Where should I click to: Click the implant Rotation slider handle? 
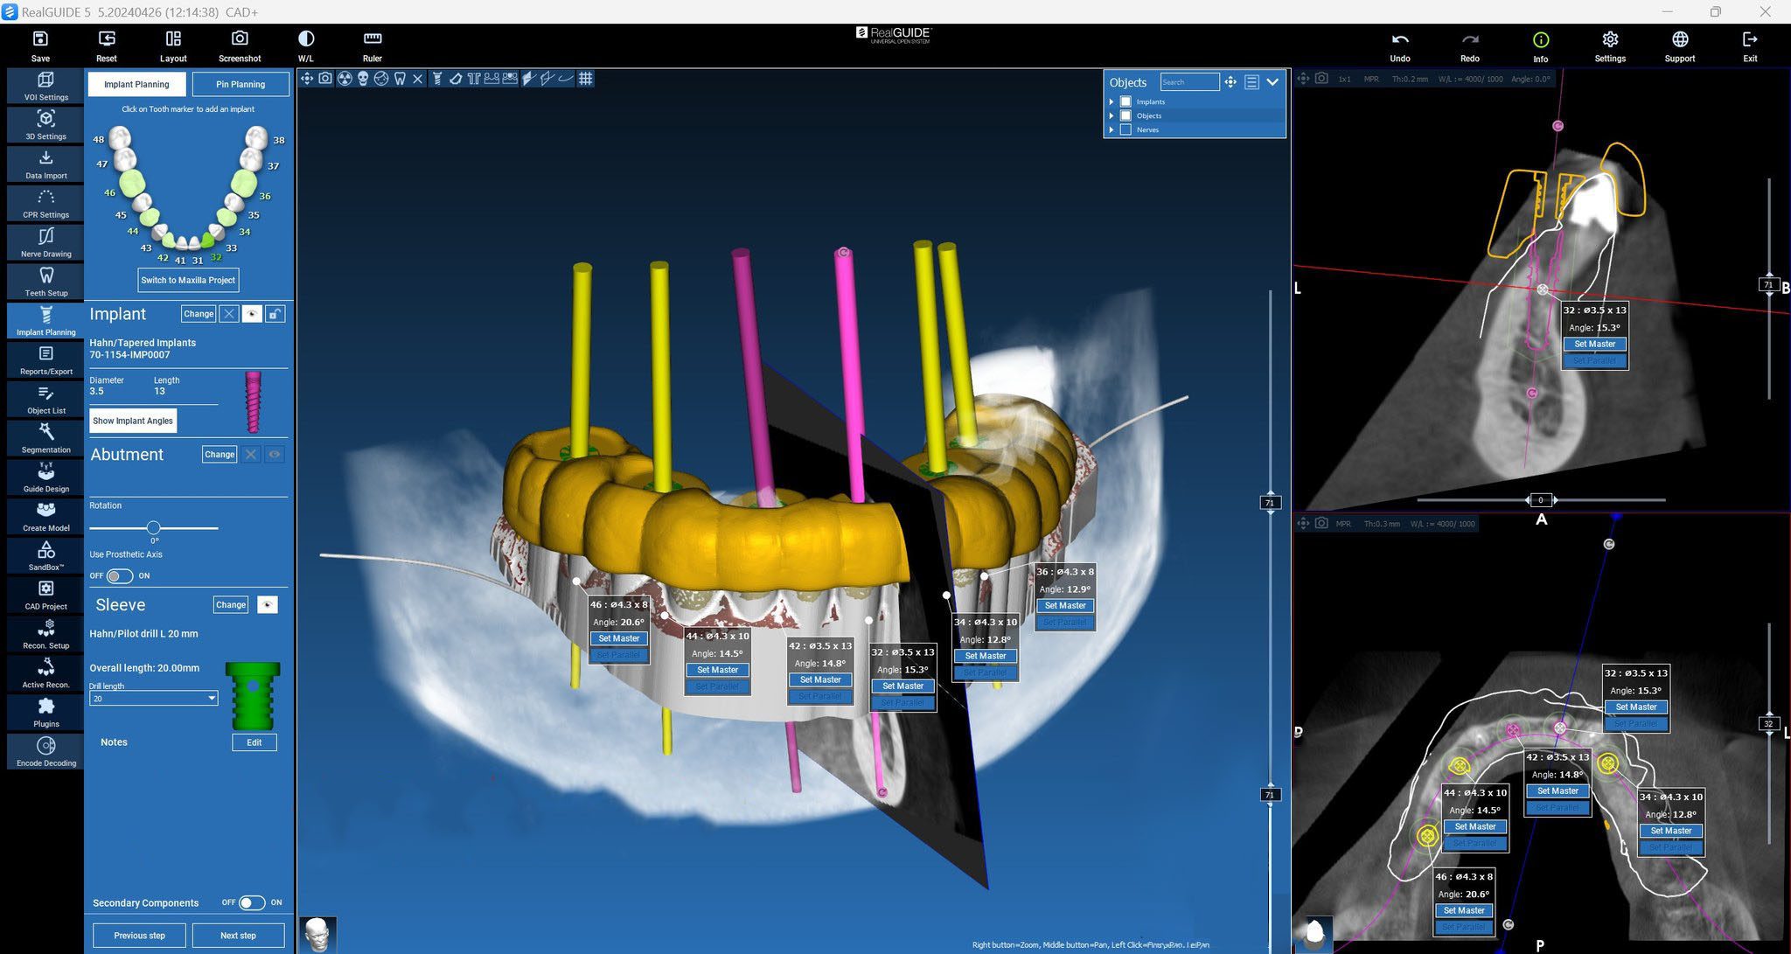coord(154,527)
